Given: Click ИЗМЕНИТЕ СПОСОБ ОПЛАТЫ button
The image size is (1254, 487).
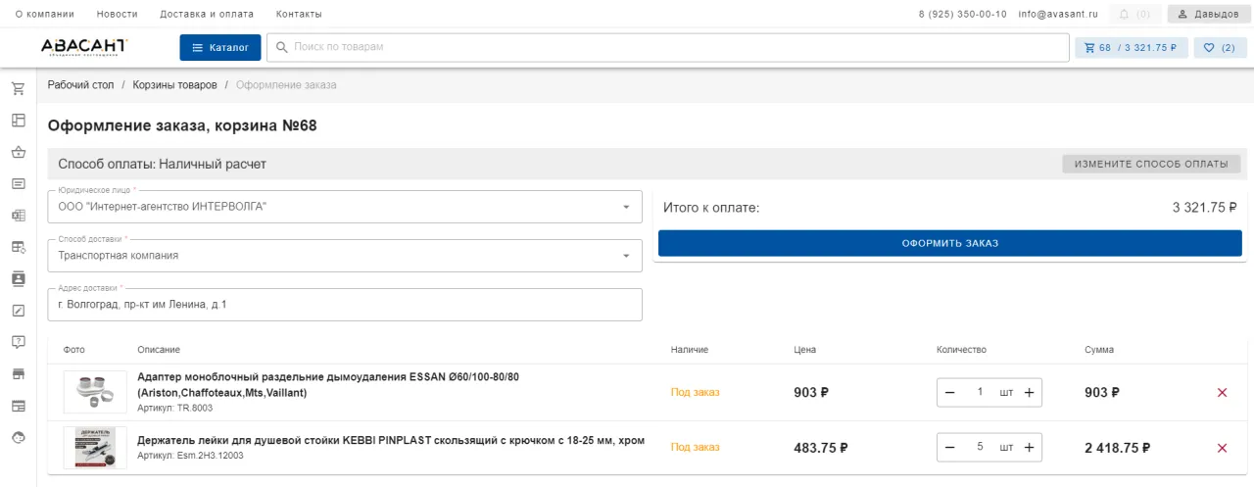Looking at the screenshot, I should [x=1151, y=165].
